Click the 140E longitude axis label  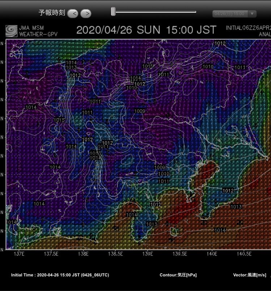click(212, 254)
